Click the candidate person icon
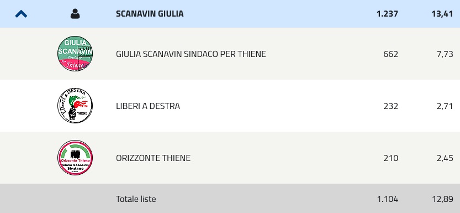Viewport: 460px width, 213px height. tap(75, 14)
